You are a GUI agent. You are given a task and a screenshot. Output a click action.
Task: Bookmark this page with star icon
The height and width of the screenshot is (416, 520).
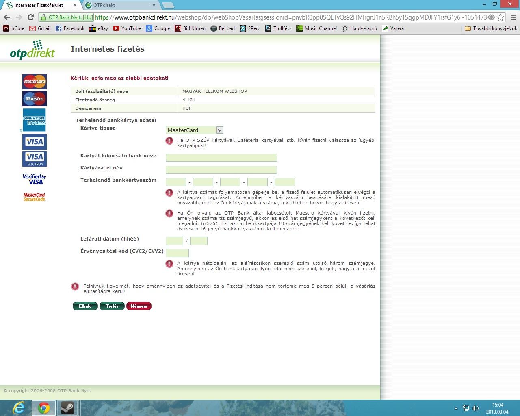click(500, 17)
